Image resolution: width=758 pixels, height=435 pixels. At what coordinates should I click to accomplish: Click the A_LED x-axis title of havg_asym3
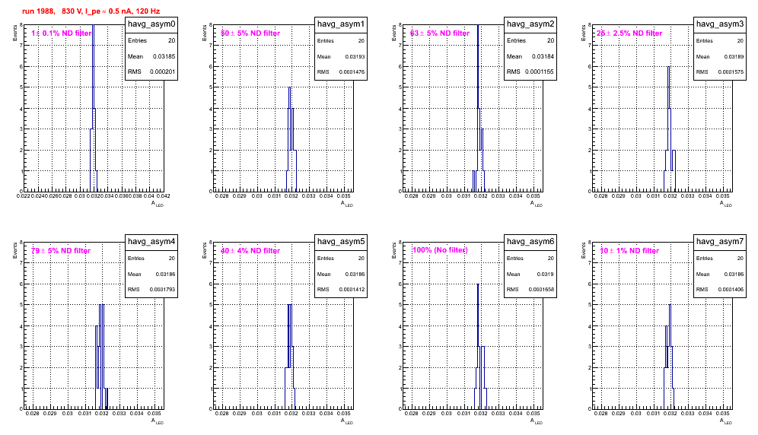(x=726, y=204)
